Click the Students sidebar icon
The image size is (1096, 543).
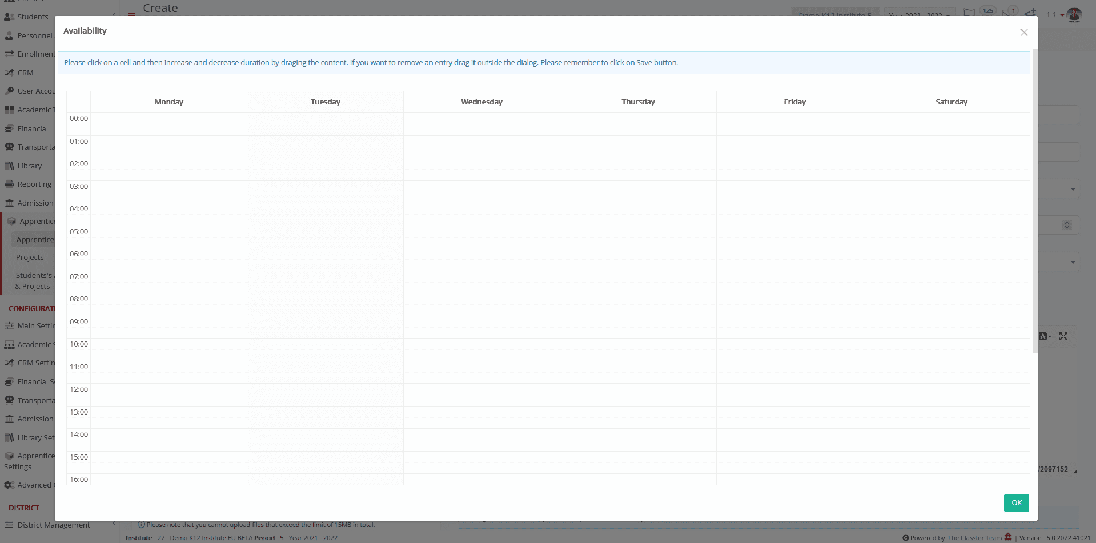9,17
